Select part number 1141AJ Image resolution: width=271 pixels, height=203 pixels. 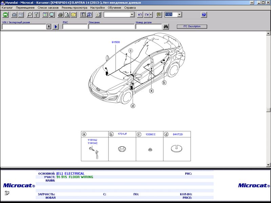pyautogui.click(x=92, y=140)
